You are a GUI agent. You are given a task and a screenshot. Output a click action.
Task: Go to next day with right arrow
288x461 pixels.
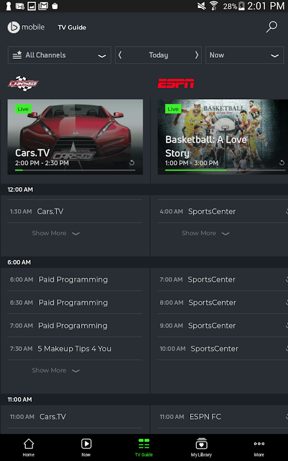[x=196, y=55]
